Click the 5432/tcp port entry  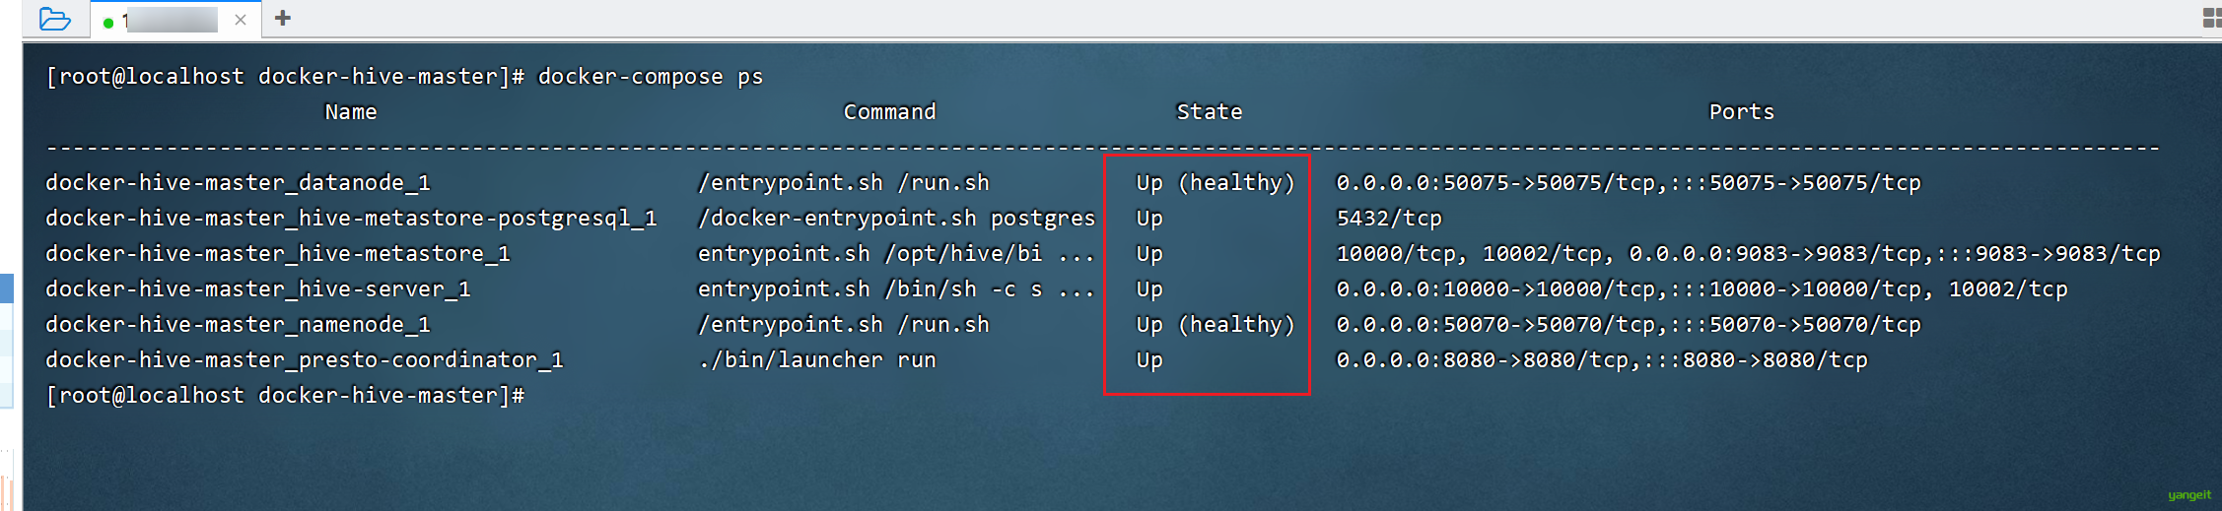pyautogui.click(x=1388, y=219)
